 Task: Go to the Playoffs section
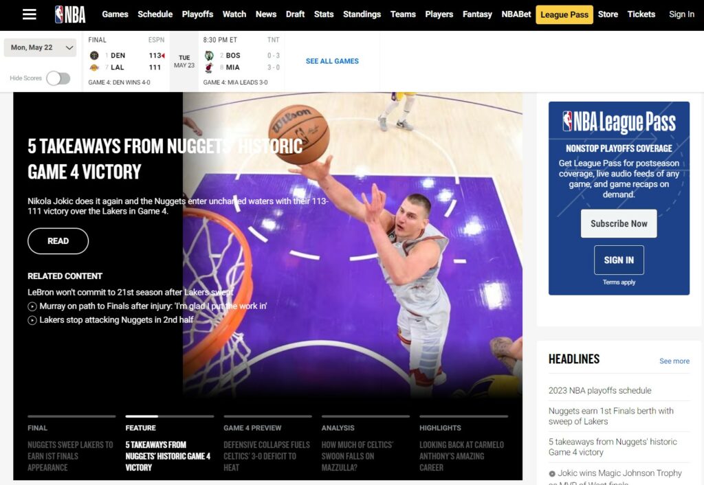pyautogui.click(x=197, y=14)
